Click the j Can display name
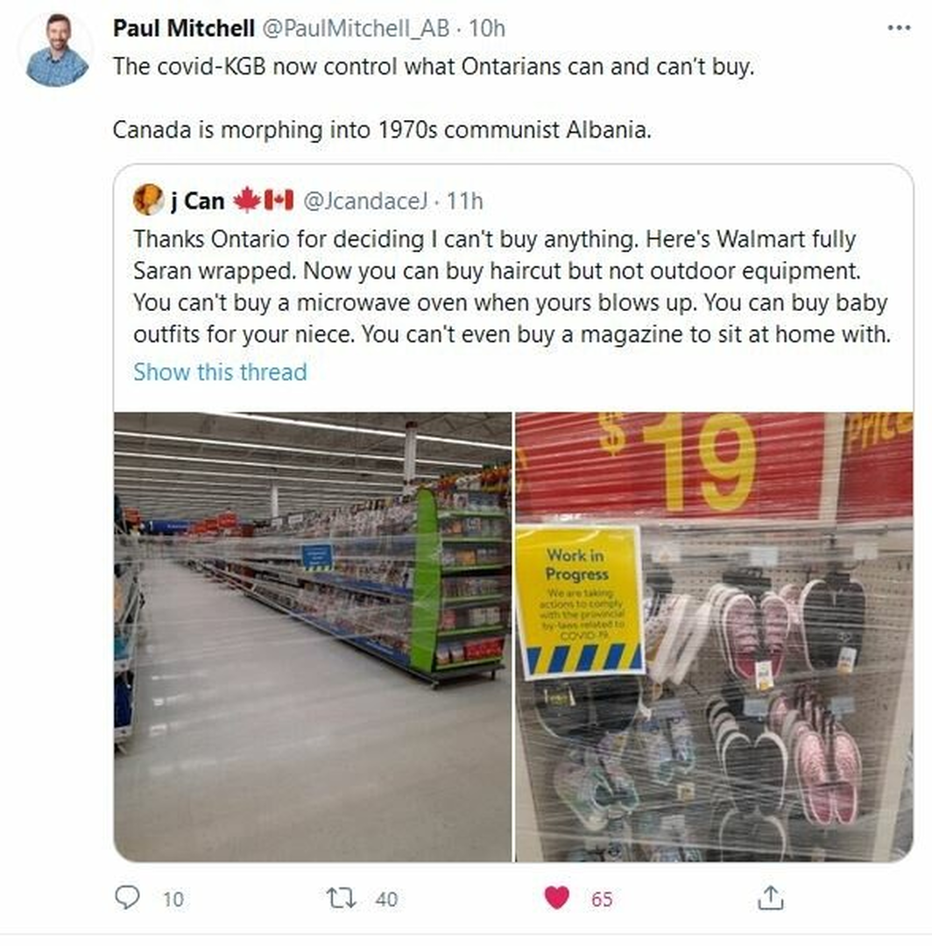 pyautogui.click(x=198, y=201)
